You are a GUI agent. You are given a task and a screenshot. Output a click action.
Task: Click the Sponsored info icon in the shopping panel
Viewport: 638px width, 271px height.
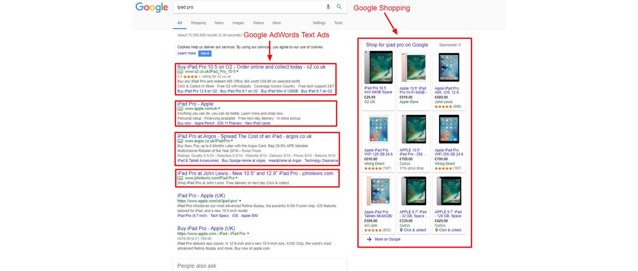point(460,45)
